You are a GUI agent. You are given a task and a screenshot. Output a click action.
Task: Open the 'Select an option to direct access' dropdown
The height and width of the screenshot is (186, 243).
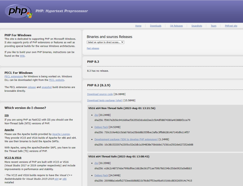105,42
